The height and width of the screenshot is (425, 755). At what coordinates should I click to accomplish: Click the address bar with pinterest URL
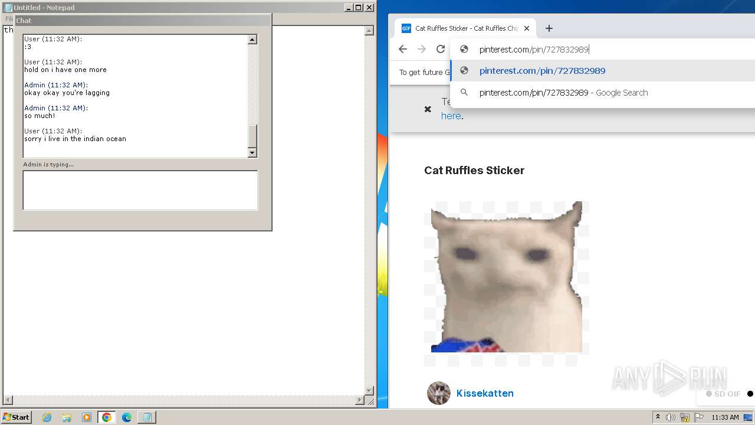(x=602, y=50)
